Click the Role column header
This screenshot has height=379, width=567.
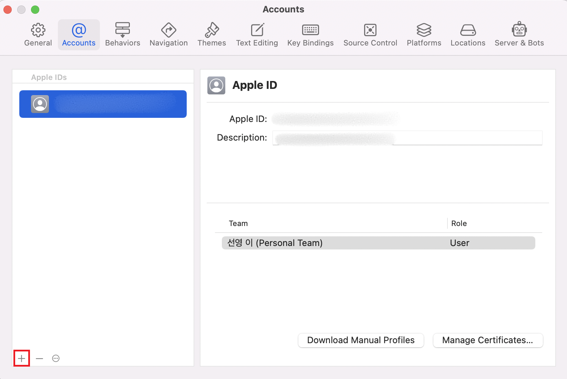click(x=459, y=223)
